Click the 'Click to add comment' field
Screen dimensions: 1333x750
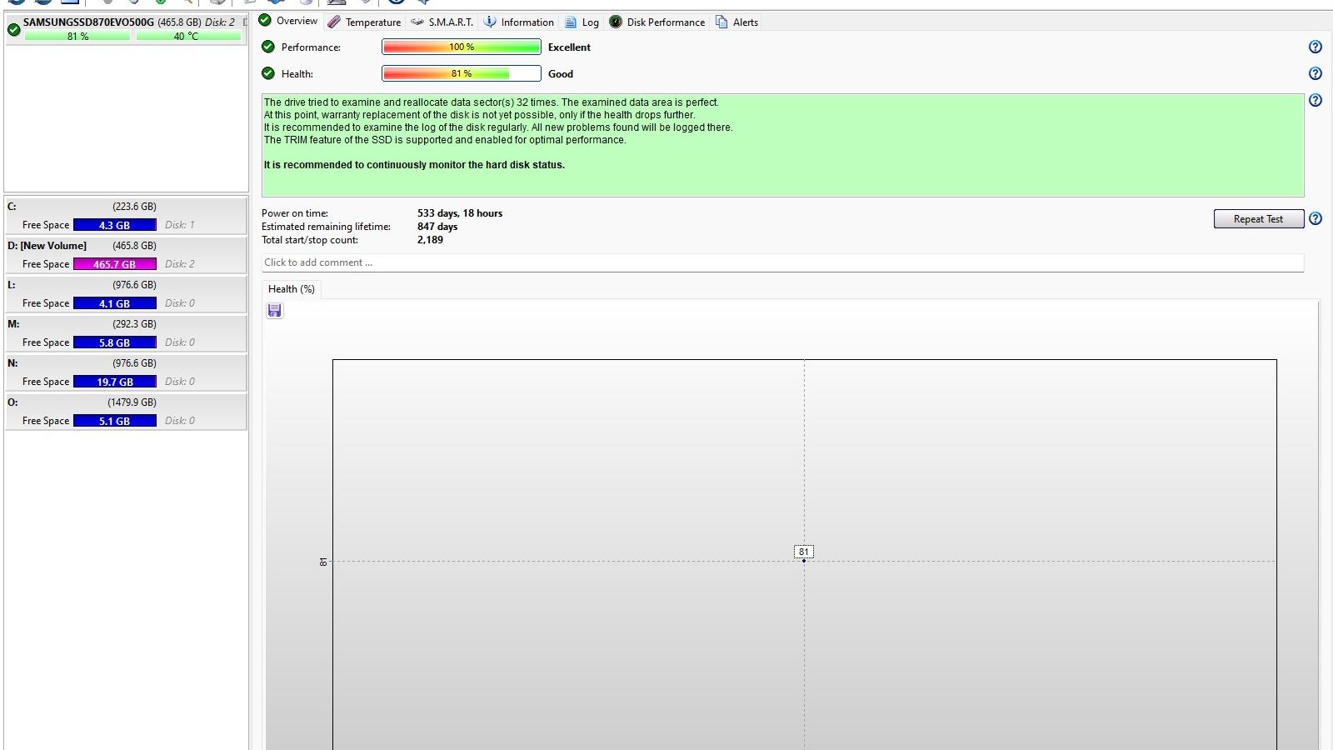(782, 262)
